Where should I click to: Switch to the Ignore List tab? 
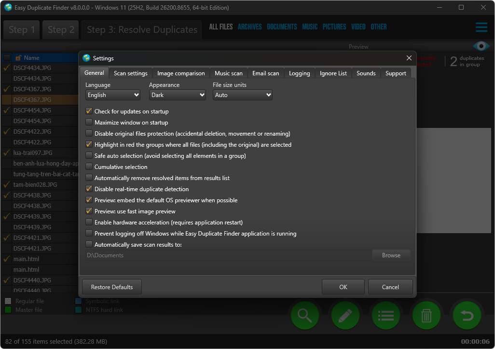(x=333, y=73)
